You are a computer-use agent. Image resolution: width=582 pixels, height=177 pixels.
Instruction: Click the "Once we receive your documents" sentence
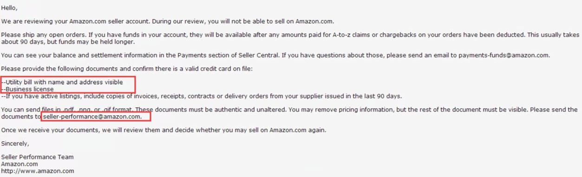(163, 130)
